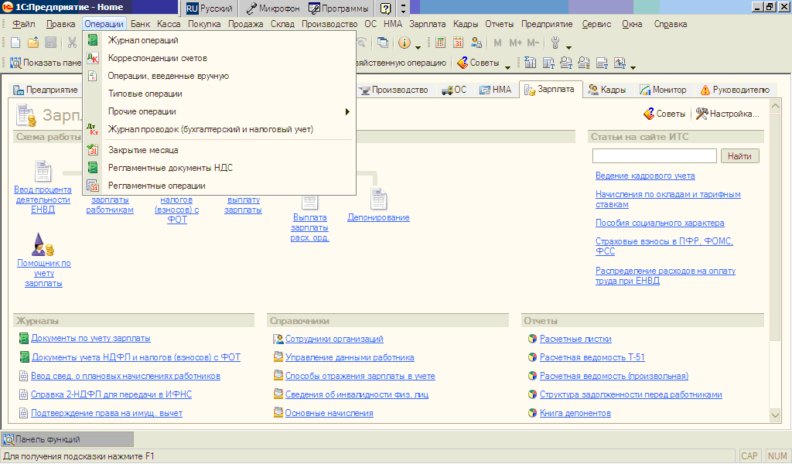The image size is (792, 464).
Task: Open Настройка... link in panel header
Action: pyautogui.click(x=727, y=114)
